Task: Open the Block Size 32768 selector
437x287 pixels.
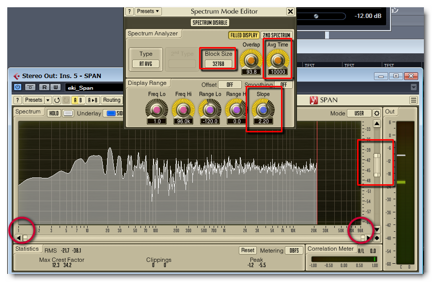Action: click(218, 64)
